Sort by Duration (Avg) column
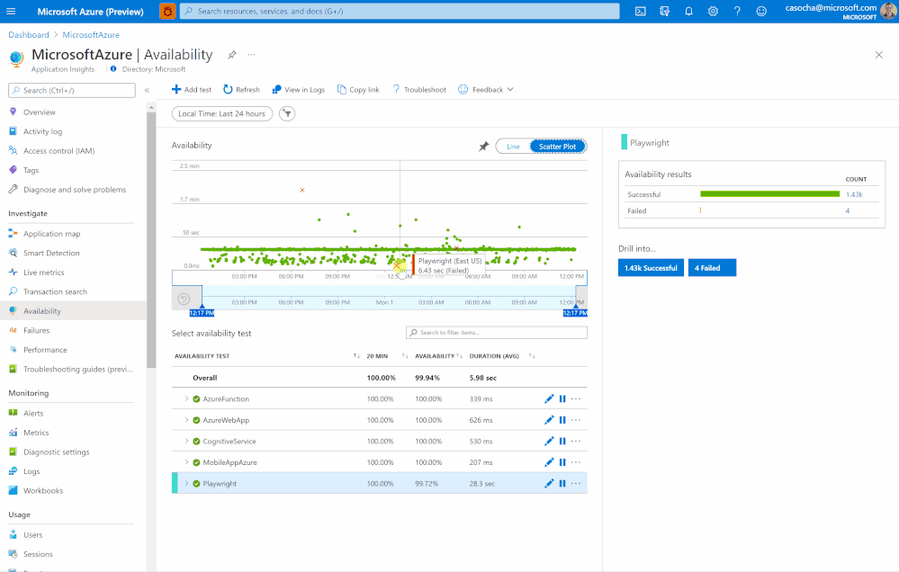This screenshot has height=572, width=899. tap(532, 356)
